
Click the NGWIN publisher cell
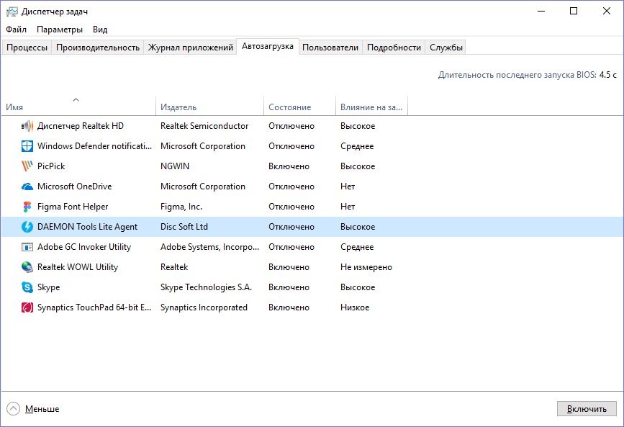(x=175, y=166)
